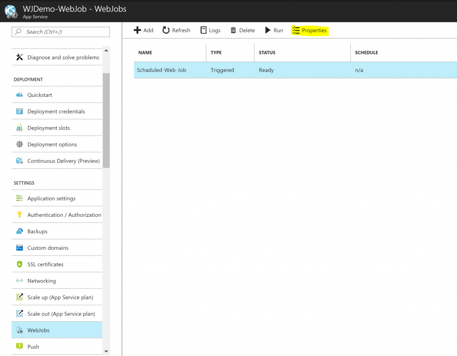Click the sidebar scrollbar thumb
The width and height of the screenshot is (457, 356).
[106, 120]
